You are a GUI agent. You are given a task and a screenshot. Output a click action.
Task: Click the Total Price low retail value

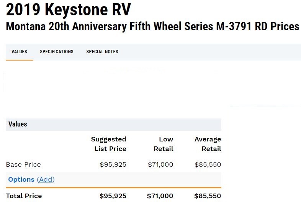pyautogui.click(x=160, y=196)
